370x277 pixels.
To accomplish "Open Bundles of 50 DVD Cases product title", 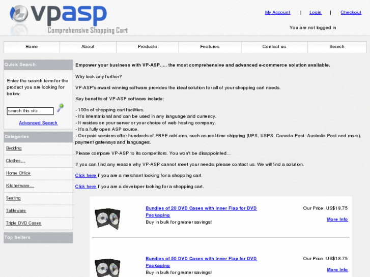I will 201,262.
